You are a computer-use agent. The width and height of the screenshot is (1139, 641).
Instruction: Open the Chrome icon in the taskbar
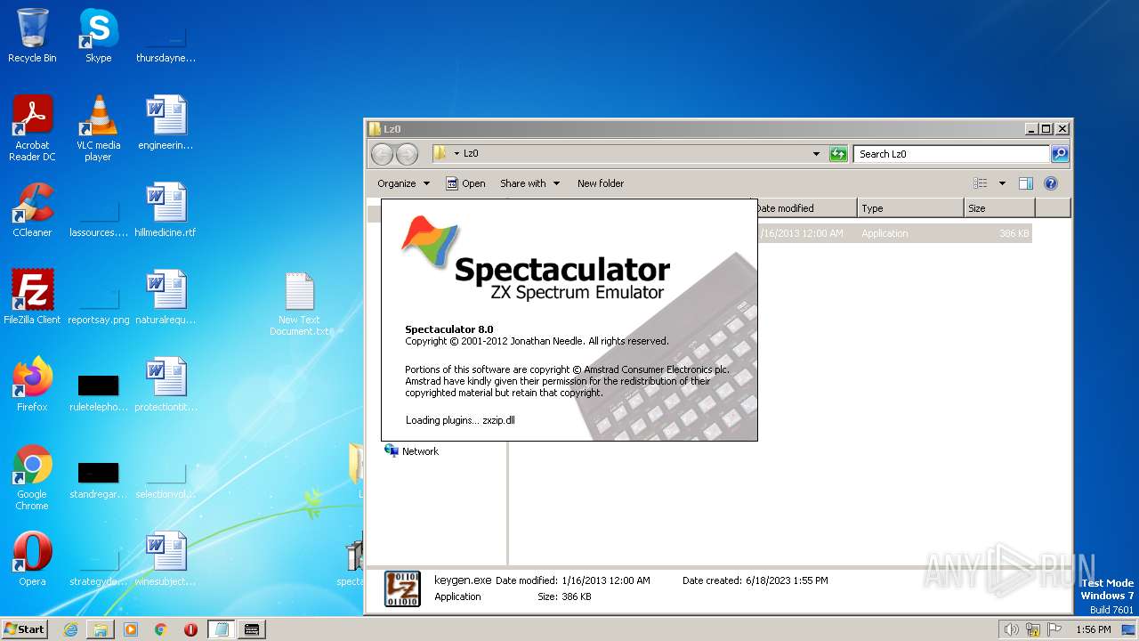(161, 629)
